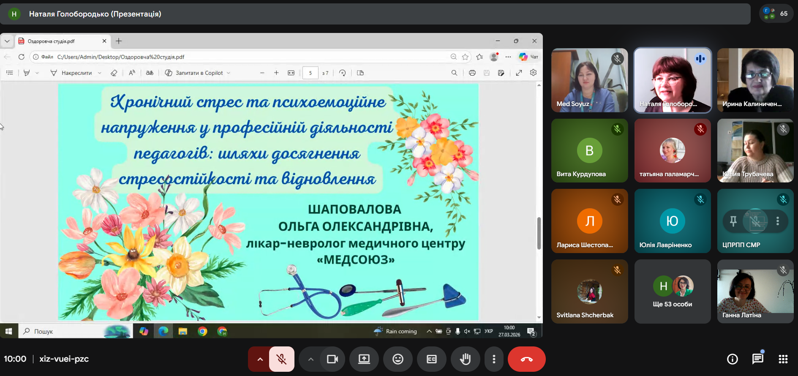Click the share screen (present now) icon

364,359
